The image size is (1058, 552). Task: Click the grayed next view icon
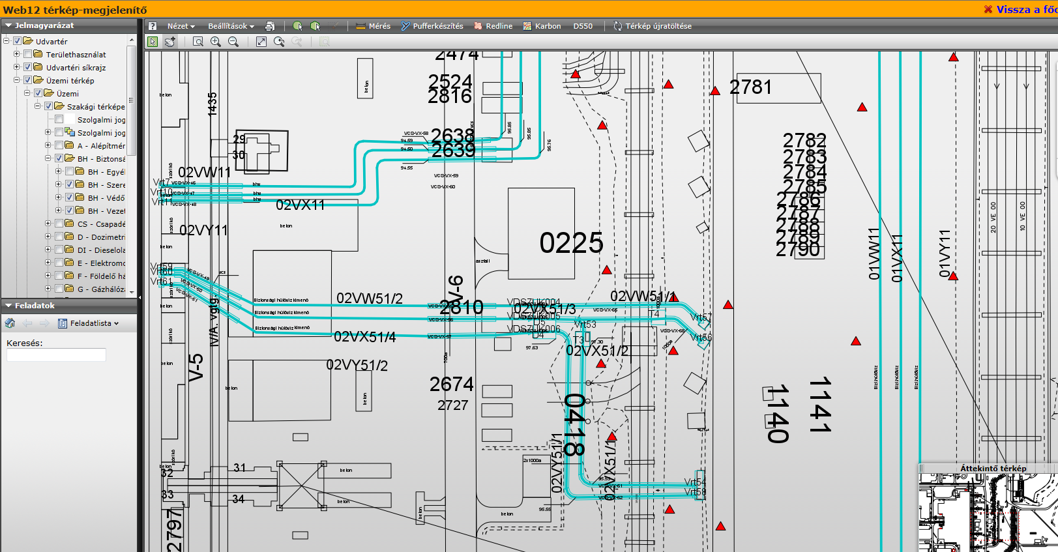click(x=297, y=42)
